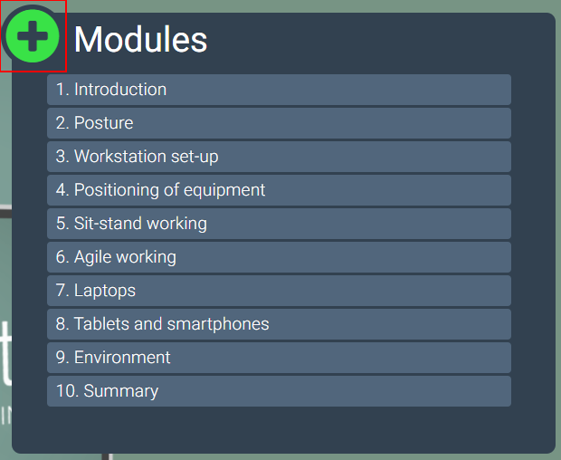Screen dimensions: 561x460
Task: Open the Agile working module
Action: click(279, 257)
